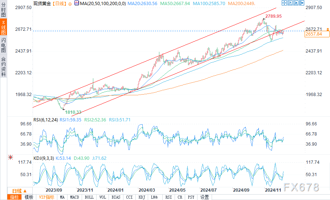The height and width of the screenshot is (200, 330).
Task: Open 合约资料 side tab
Action: [x=4, y=66]
